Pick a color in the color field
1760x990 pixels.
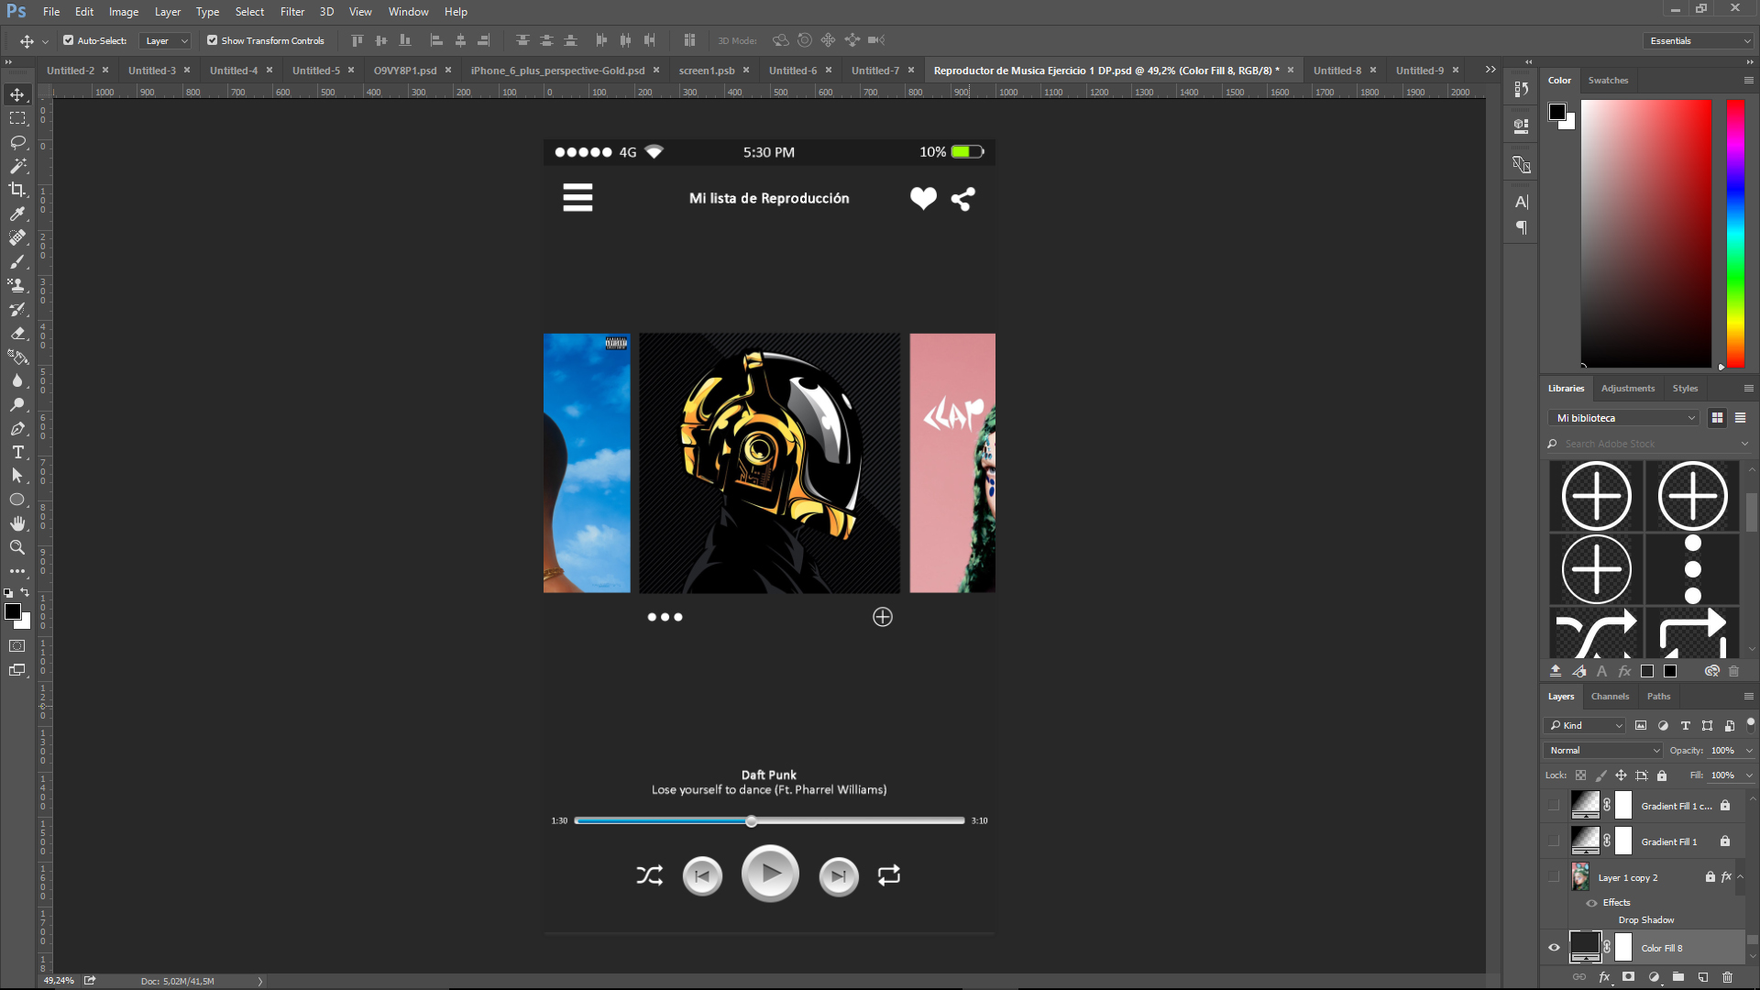click(1646, 234)
